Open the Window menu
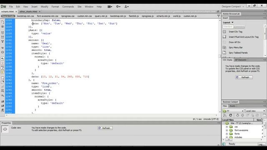267x150 pixels. click(89, 7)
